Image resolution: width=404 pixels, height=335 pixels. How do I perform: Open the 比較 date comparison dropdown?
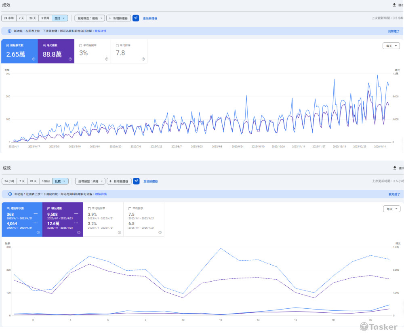(60, 181)
